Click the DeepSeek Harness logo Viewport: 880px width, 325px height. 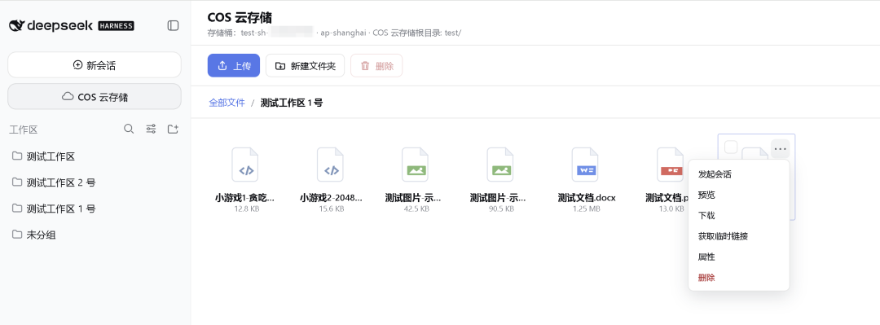72,25
